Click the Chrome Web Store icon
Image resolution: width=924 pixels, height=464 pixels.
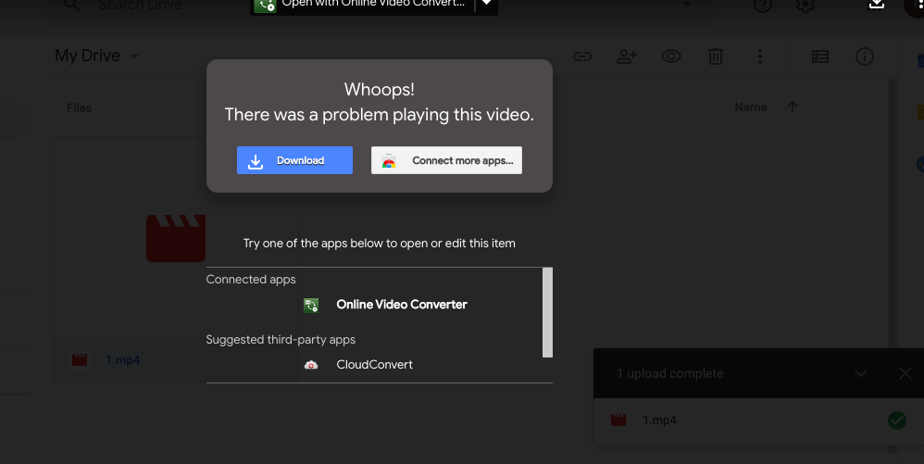389,161
